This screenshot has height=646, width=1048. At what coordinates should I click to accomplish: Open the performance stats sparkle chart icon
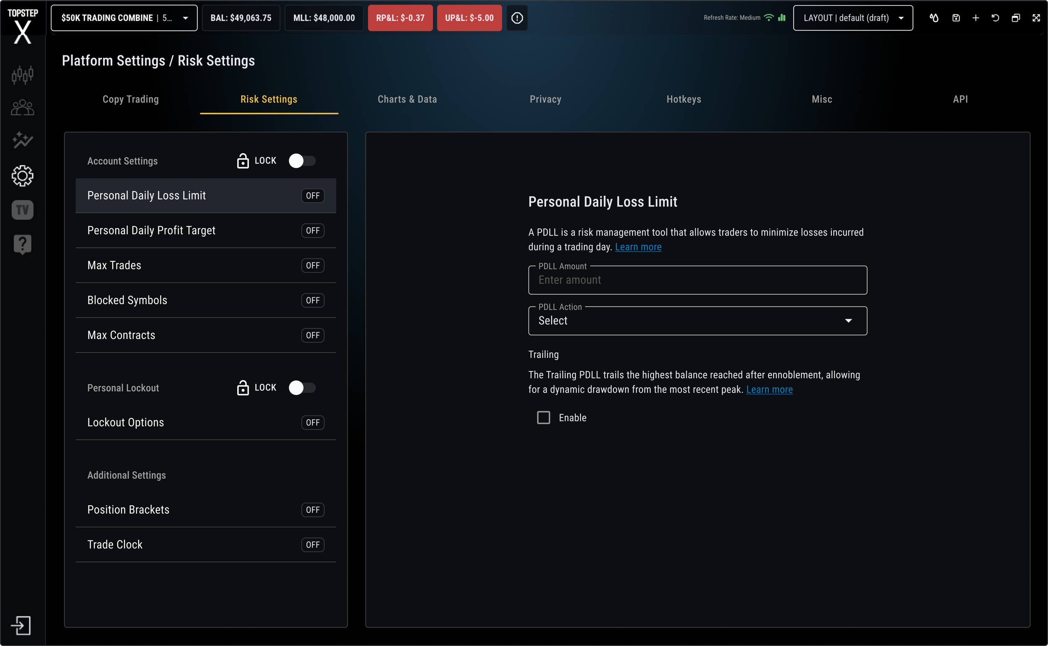pos(22,140)
